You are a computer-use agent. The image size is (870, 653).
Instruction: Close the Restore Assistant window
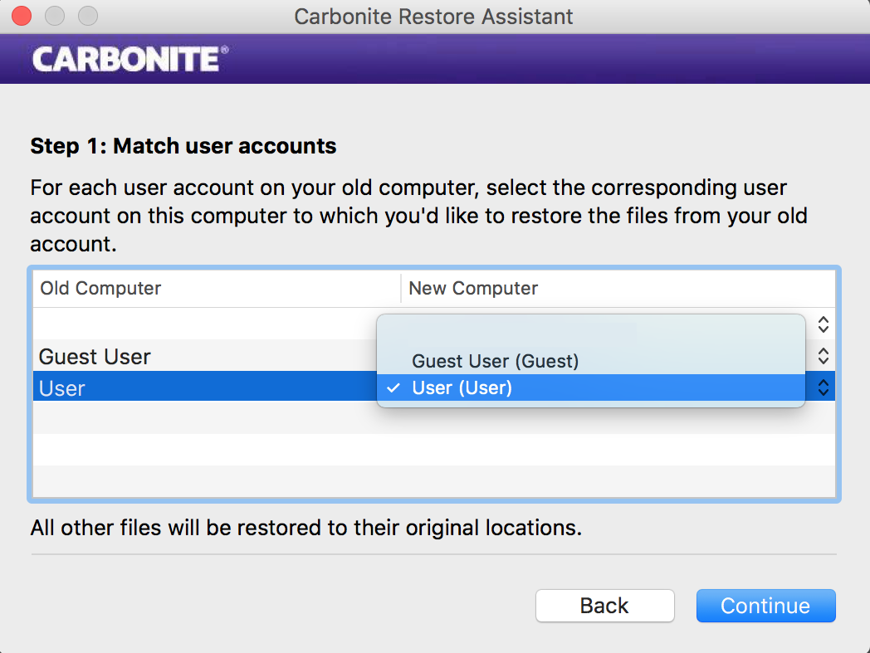coord(22,16)
